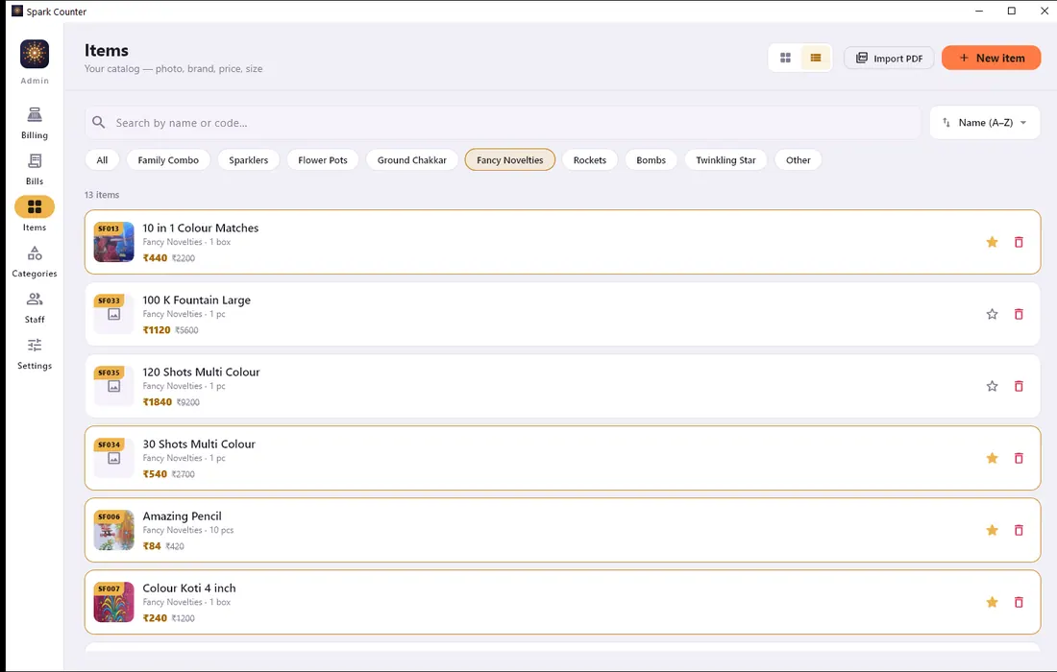Viewport: 1057px width, 672px height.
Task: Open the Amazing Pencil item name
Action: [x=182, y=516]
